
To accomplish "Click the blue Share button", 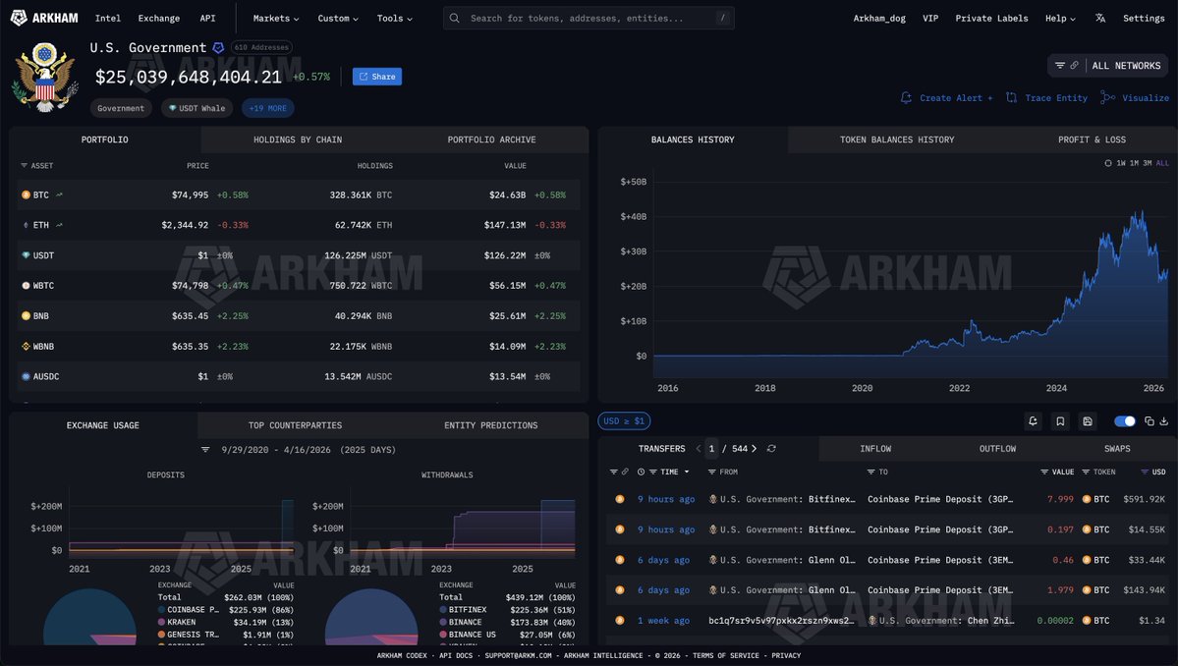I will [x=377, y=77].
